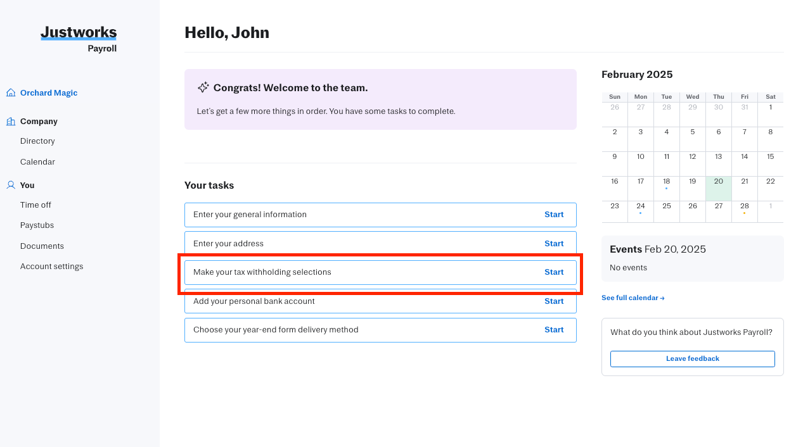Screen dimensions: 803x447
Task: Click the sparkle icon in Congrats banner
Action: point(203,87)
